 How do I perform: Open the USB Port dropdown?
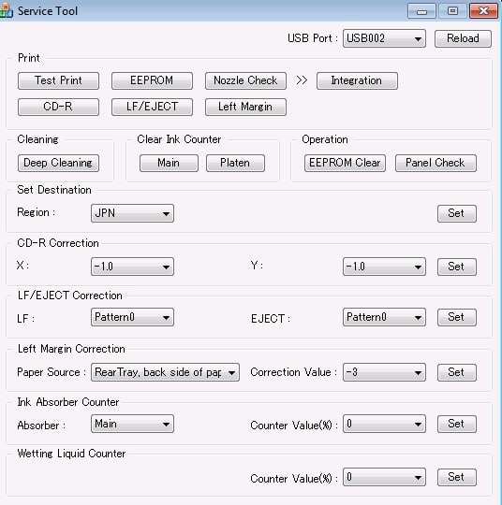point(384,38)
